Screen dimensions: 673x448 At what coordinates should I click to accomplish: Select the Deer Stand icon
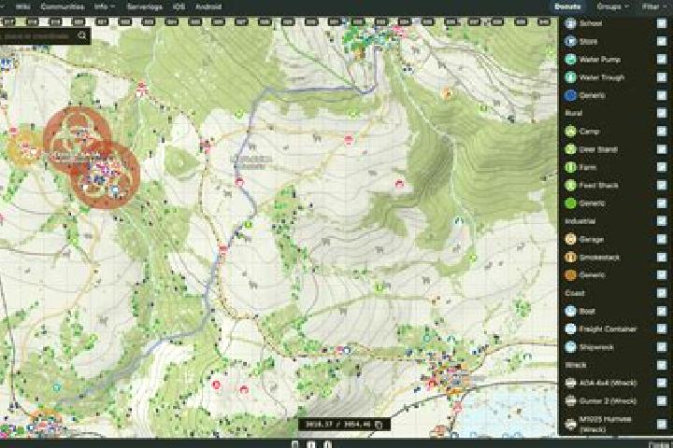pos(570,149)
